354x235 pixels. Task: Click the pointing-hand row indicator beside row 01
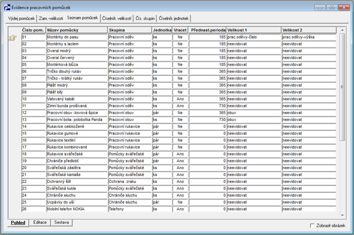pos(13,38)
